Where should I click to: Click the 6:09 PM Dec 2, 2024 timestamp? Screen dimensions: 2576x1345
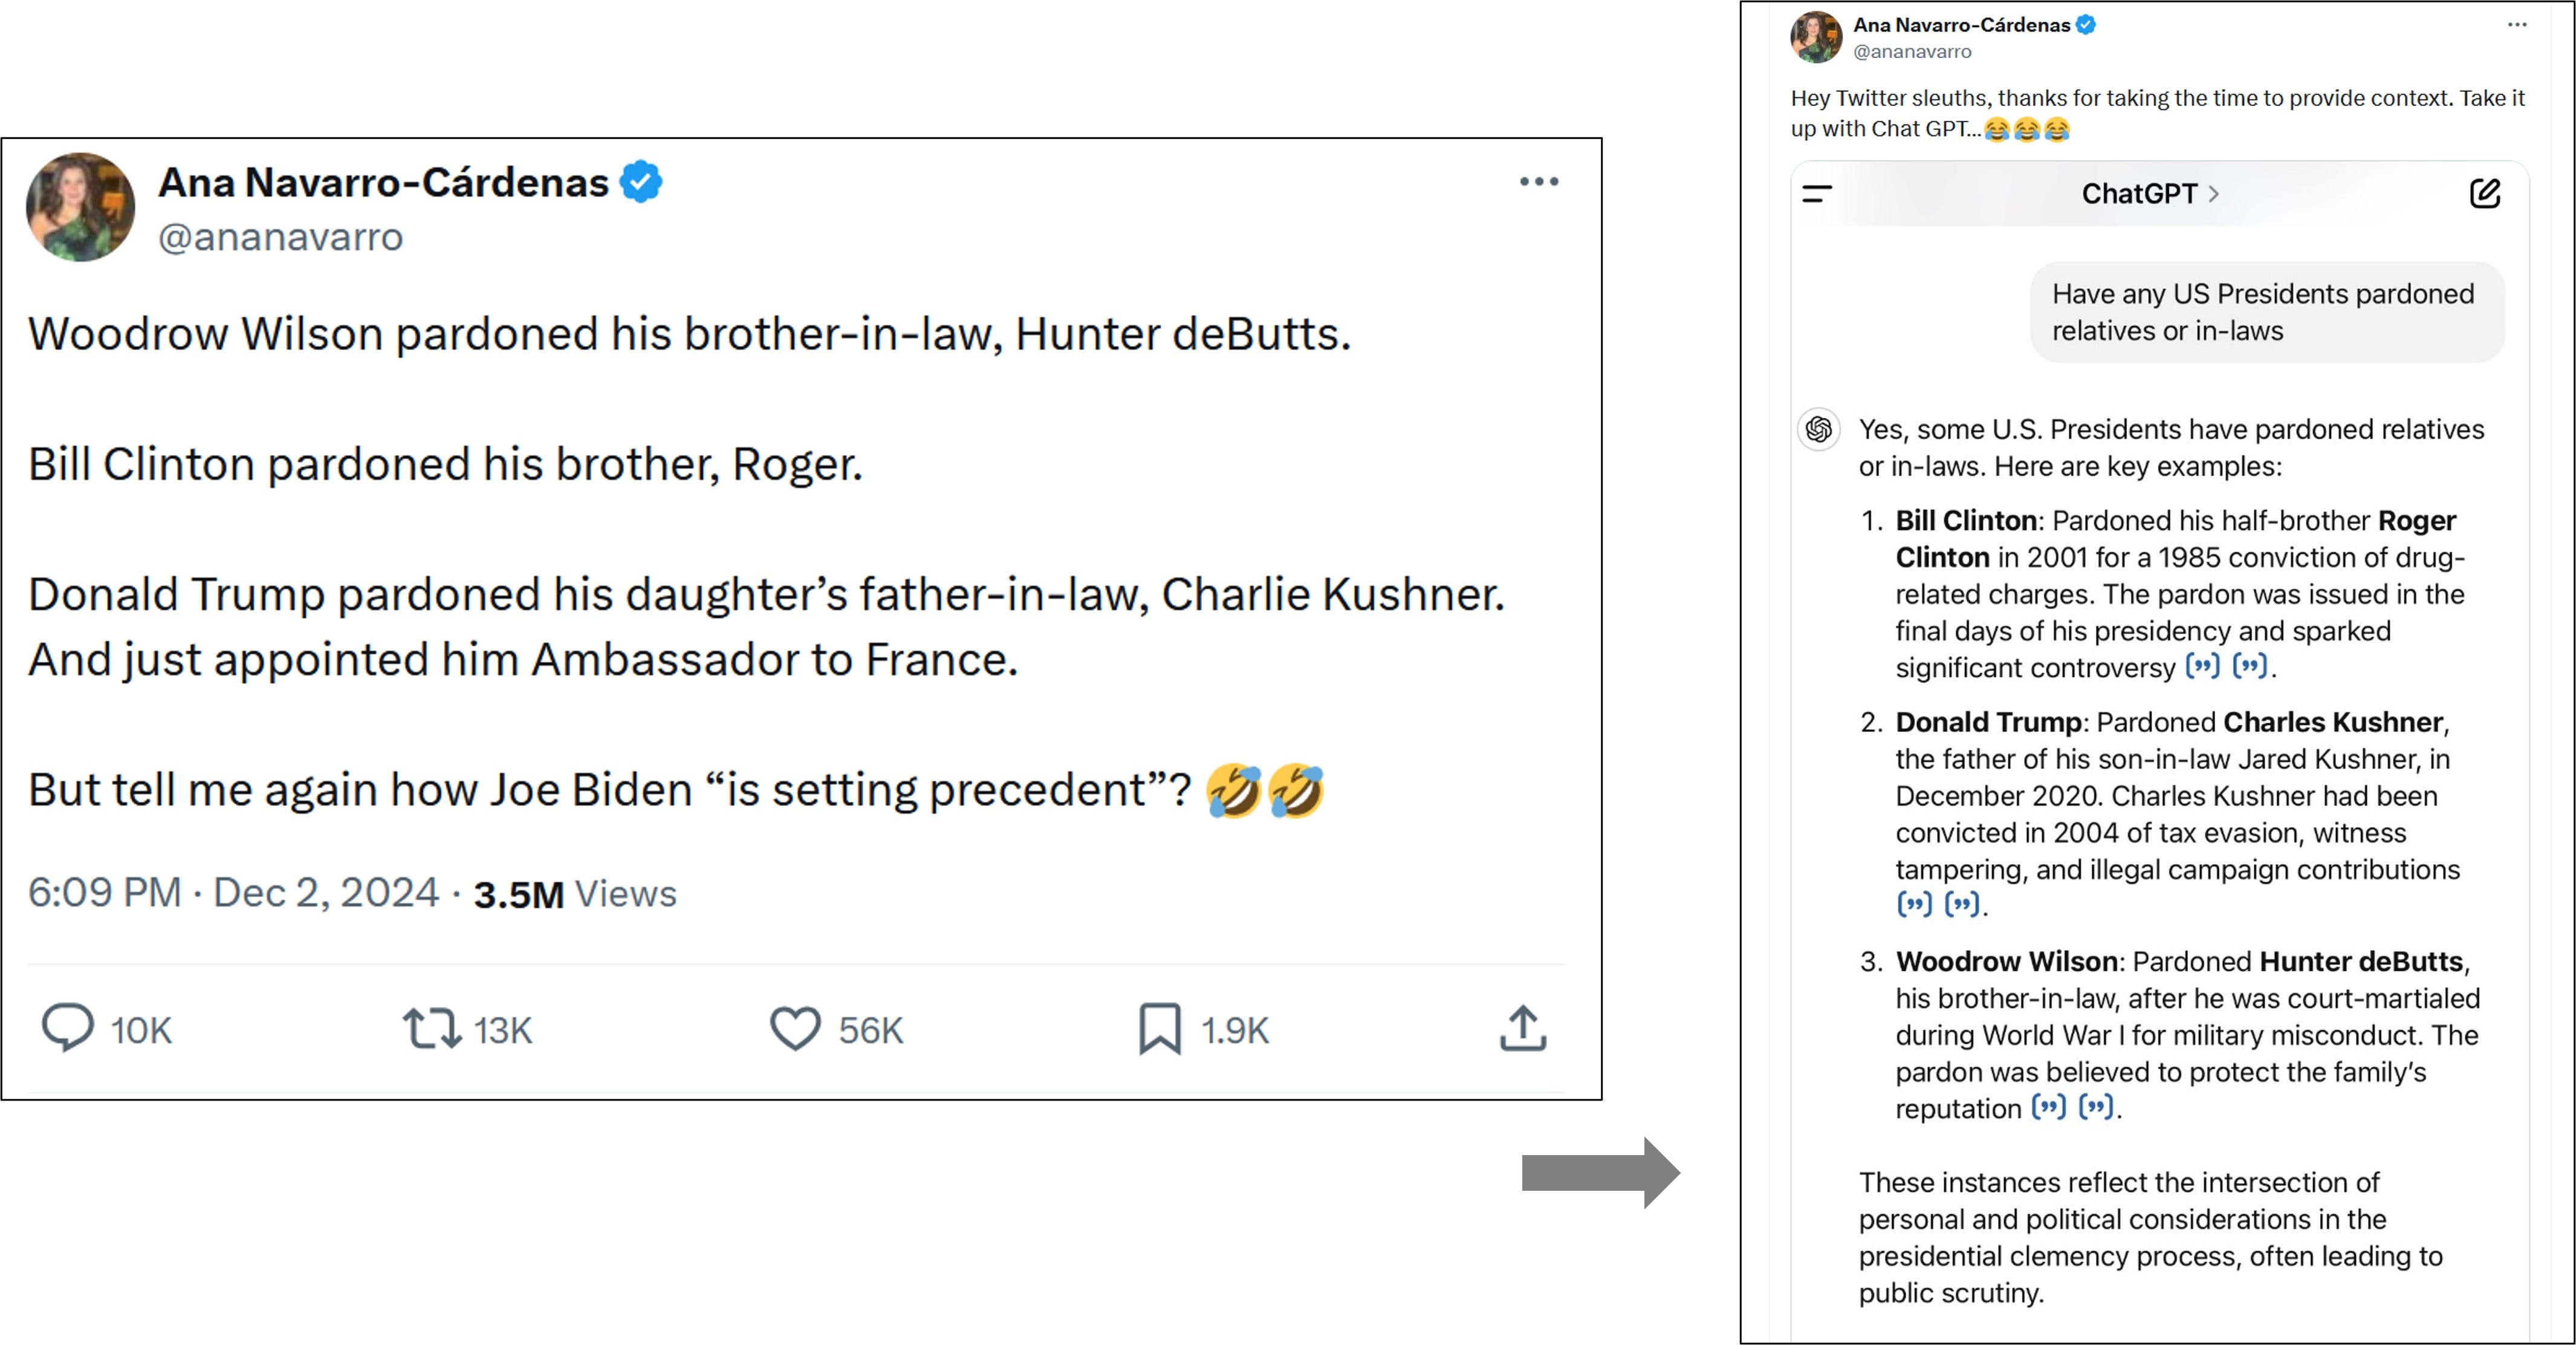coord(233,892)
